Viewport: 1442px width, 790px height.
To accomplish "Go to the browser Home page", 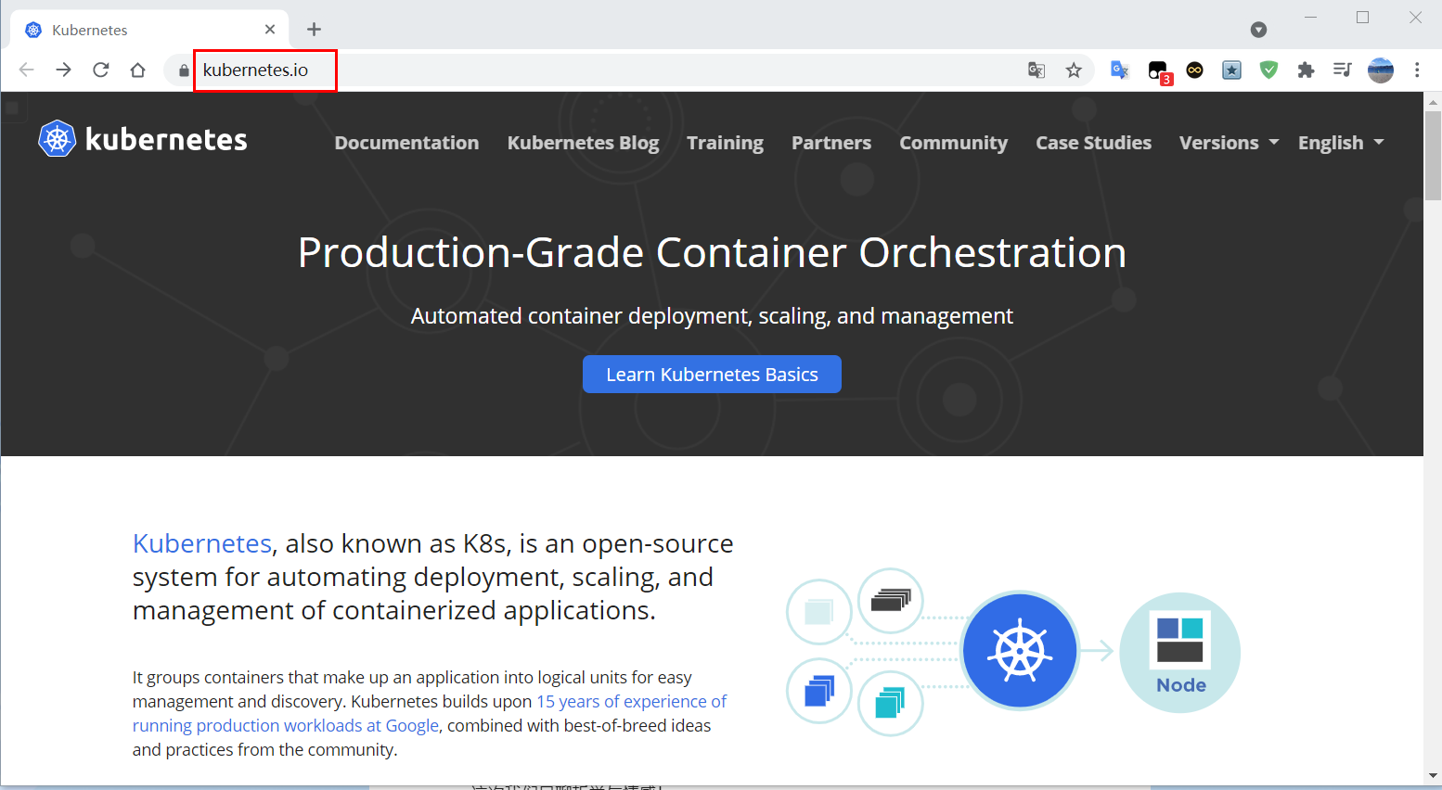I will (137, 70).
